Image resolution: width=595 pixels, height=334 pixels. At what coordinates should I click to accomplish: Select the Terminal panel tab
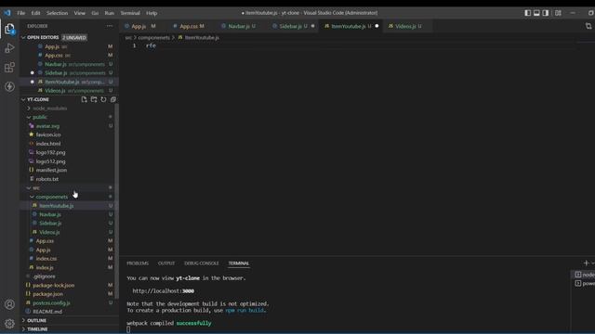click(x=239, y=263)
